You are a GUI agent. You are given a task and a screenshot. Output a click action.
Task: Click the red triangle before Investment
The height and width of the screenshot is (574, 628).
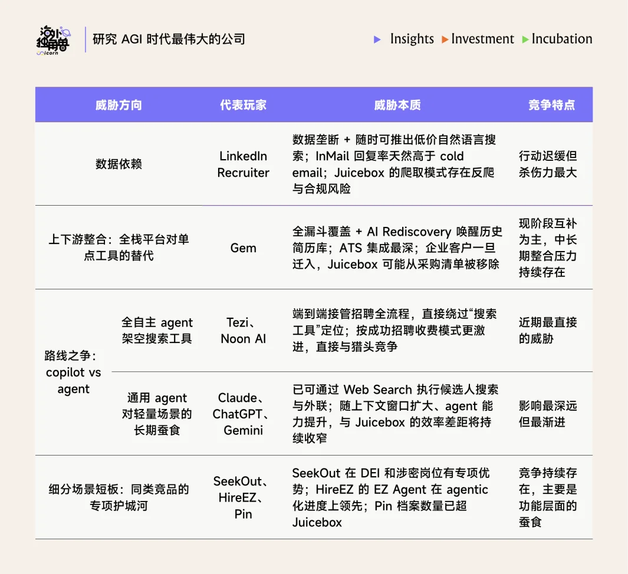(444, 39)
